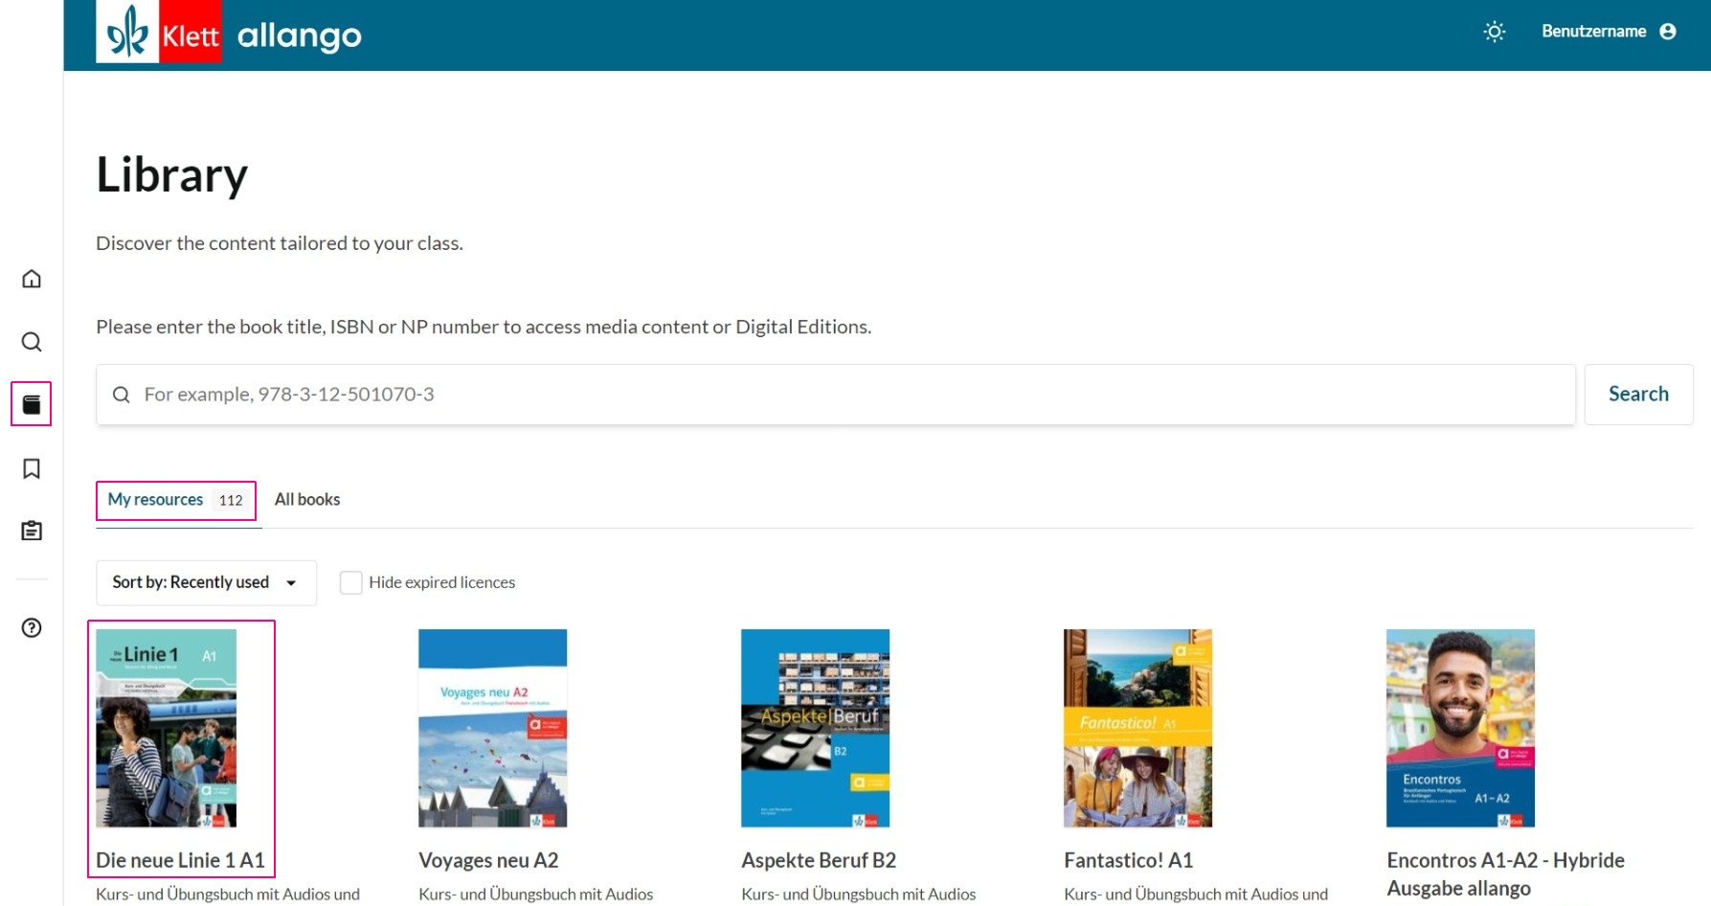Open the Aspekte Beruf B2 cover
1711x906 pixels.
coord(816,728)
